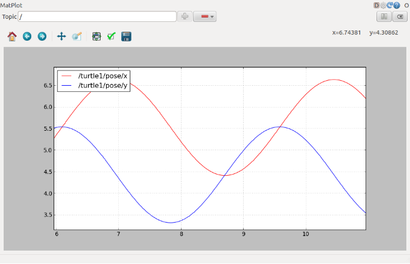Add topic with the plus button
This screenshot has height=264, width=410.
(x=185, y=16)
